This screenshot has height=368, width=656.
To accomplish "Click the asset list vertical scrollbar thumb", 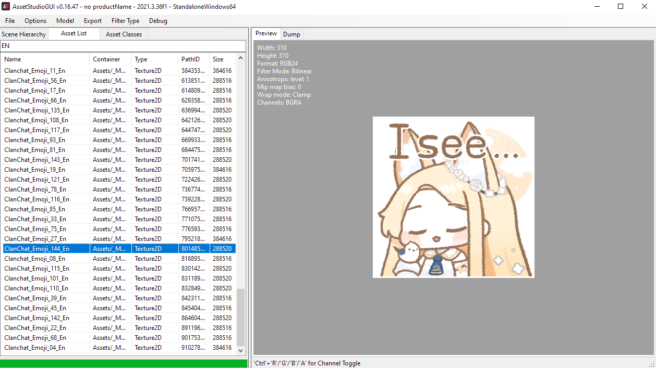I will pyautogui.click(x=241, y=318).
